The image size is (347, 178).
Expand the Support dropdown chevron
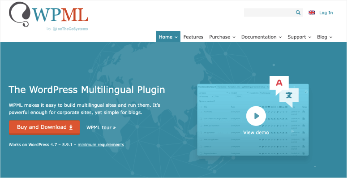(310, 37)
